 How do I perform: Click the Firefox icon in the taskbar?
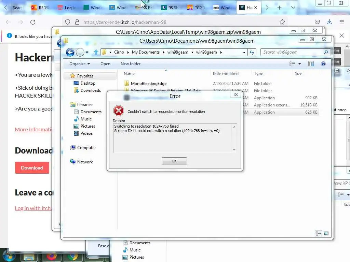coord(52,257)
